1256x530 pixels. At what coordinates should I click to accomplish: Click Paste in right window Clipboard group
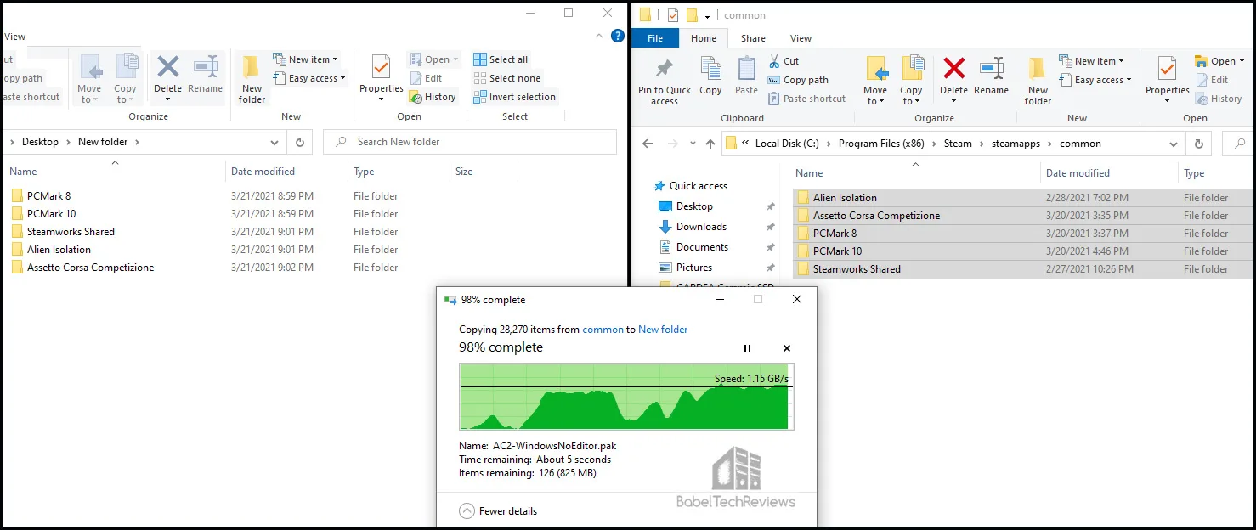(x=746, y=76)
